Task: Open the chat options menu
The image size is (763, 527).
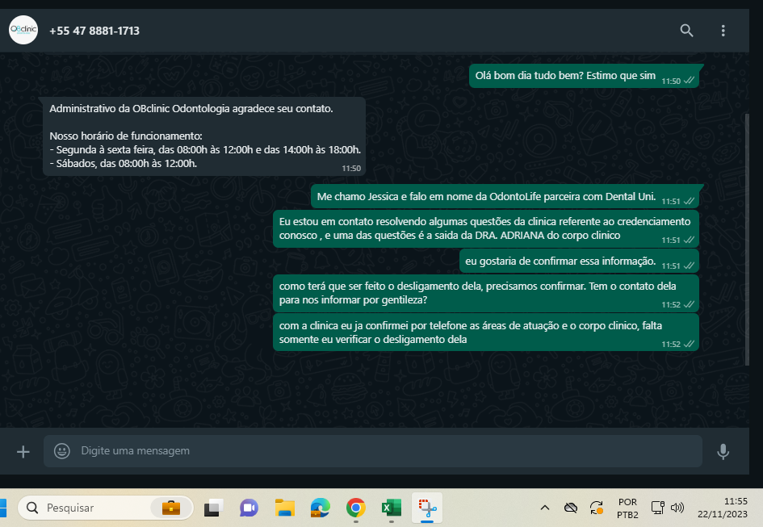Action: pyautogui.click(x=723, y=31)
